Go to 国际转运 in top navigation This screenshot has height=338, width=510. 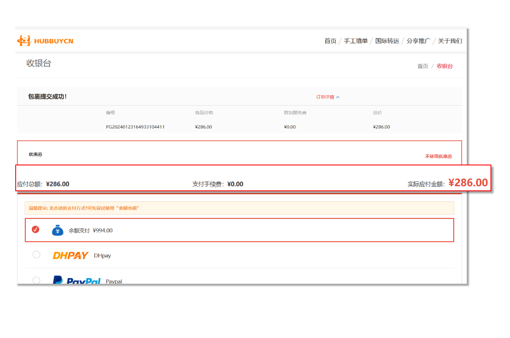(387, 41)
